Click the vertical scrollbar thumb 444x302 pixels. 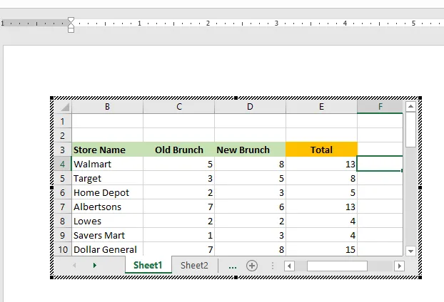(x=410, y=130)
